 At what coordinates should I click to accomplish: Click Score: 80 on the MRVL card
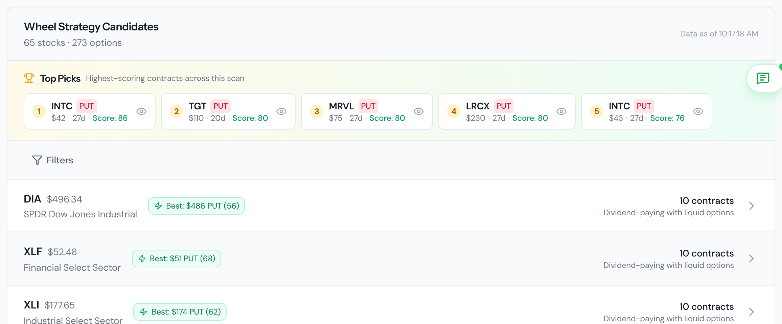(x=387, y=118)
